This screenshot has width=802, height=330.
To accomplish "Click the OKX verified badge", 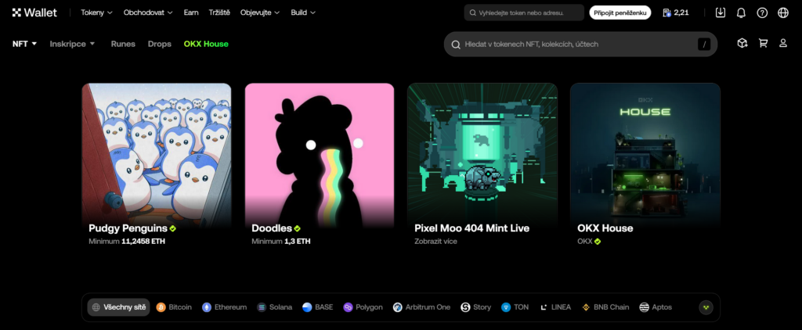I will [598, 241].
